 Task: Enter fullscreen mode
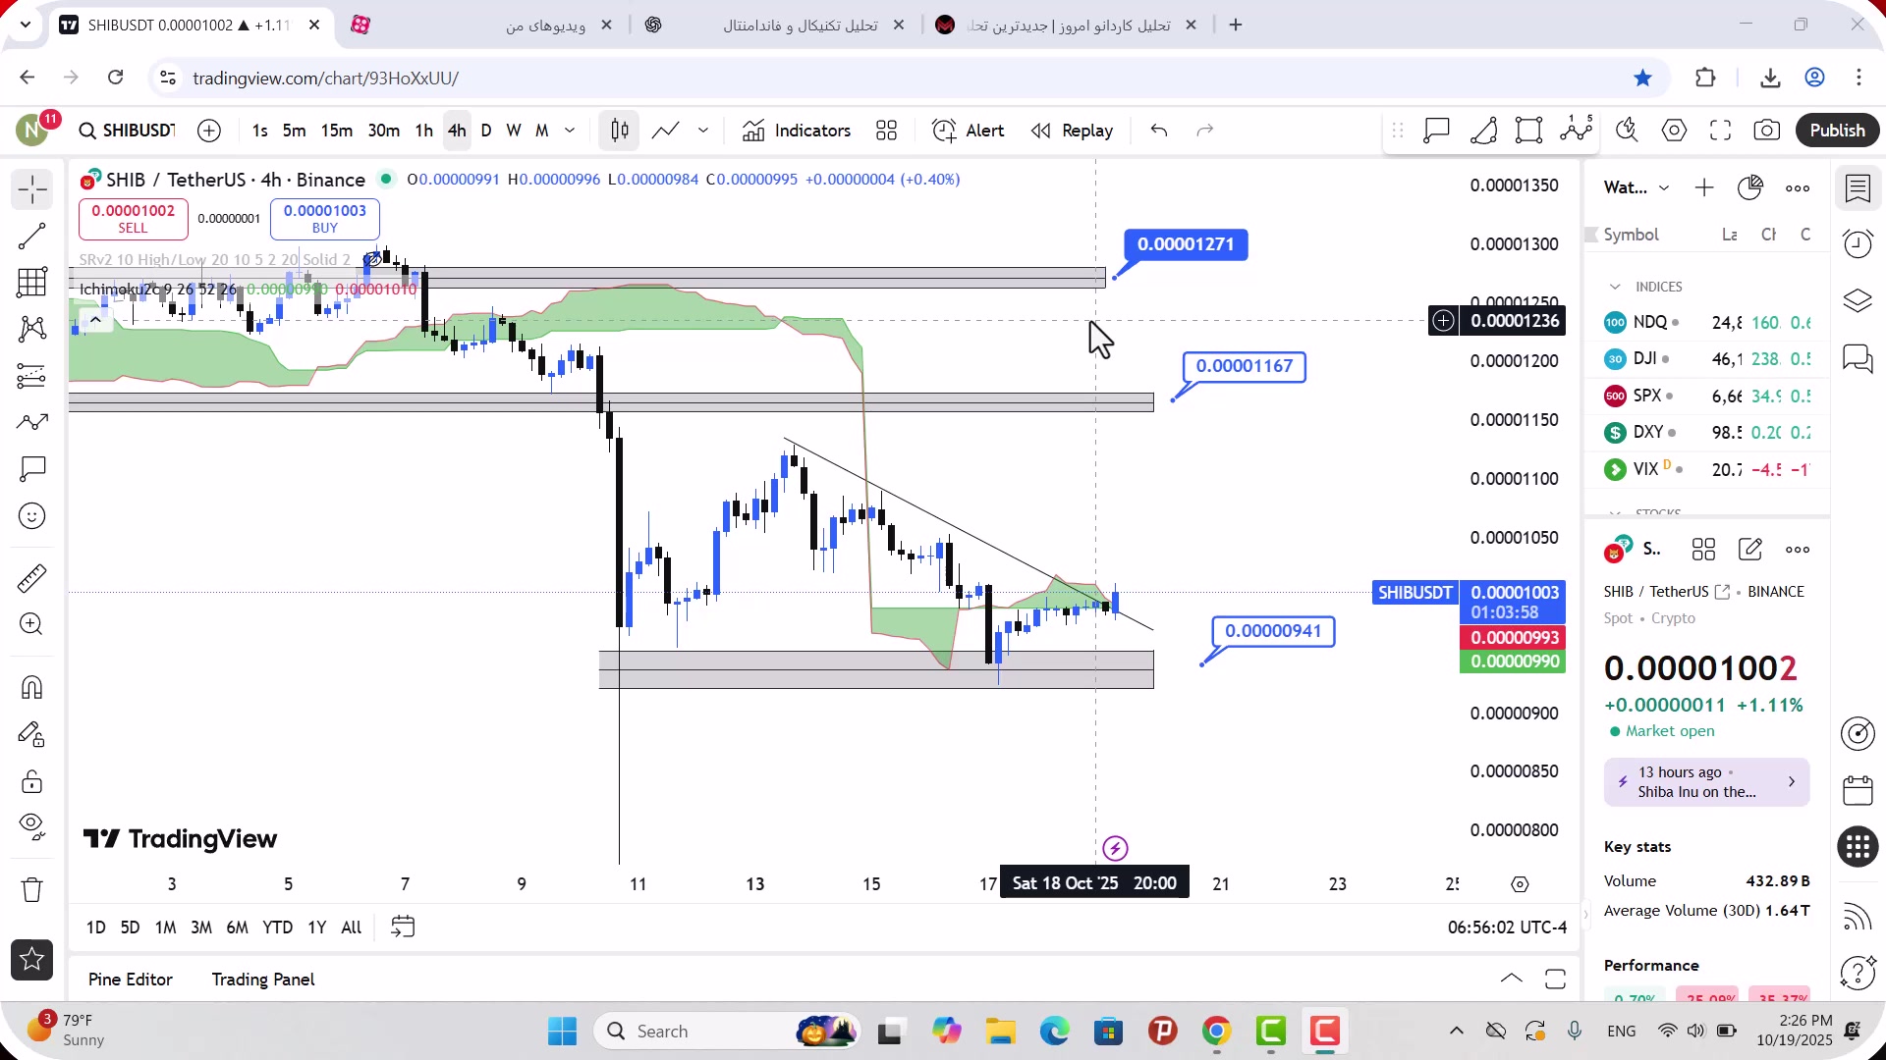point(1720,131)
